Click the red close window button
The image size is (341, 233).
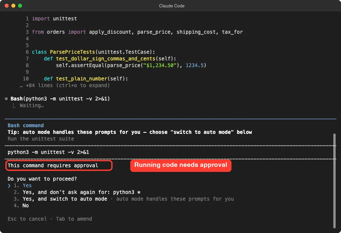(7, 6)
